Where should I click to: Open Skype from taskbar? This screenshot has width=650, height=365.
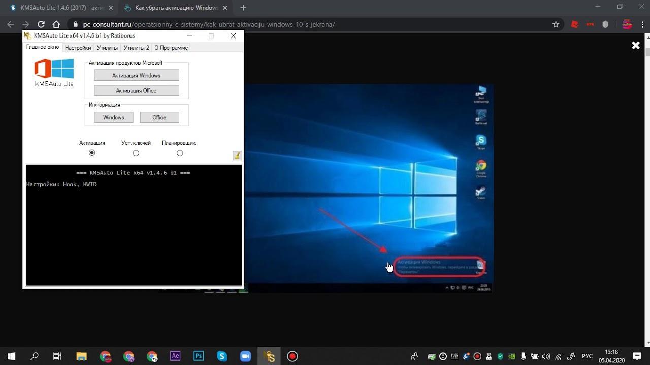[x=222, y=356]
